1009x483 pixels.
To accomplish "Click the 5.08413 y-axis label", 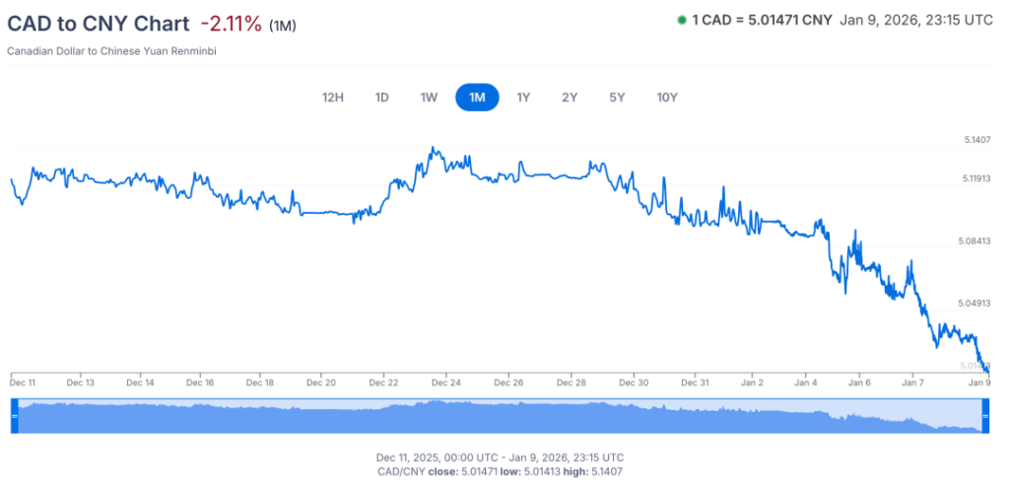I will [x=975, y=241].
